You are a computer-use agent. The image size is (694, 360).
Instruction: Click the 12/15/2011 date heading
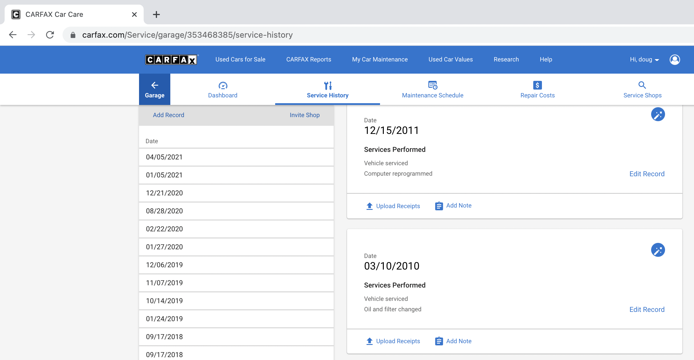391,130
